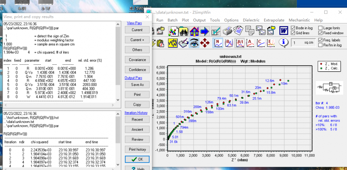Click the Covariance button

[137, 60]
